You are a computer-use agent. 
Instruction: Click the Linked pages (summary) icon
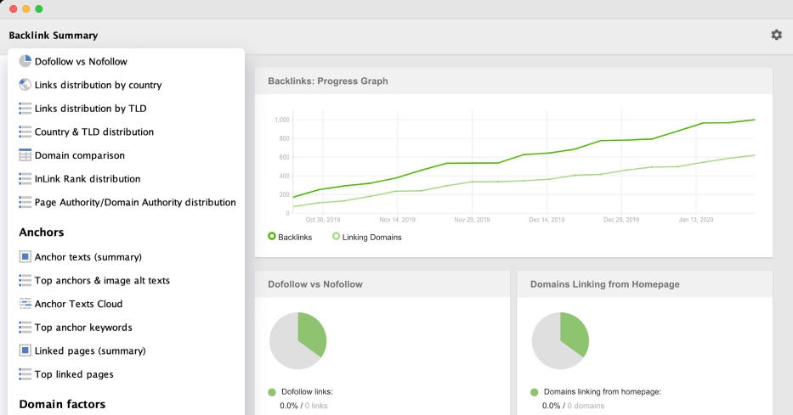click(25, 351)
